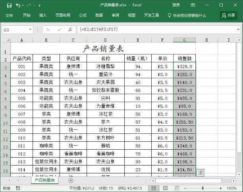Switch to the 插入 ribbon tab

[43, 15]
